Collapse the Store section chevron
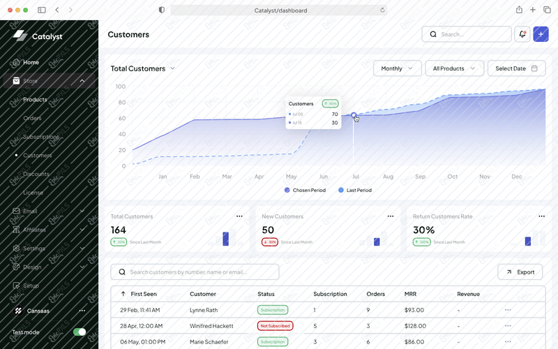The height and width of the screenshot is (349, 558). 82,81
